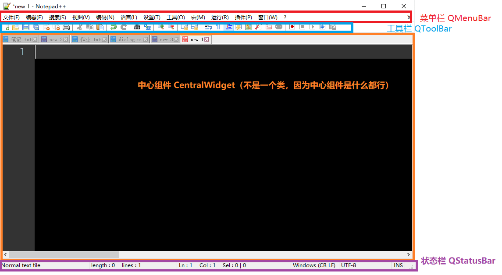Viewport: 502px width, 275px height.
Task: Print the document with printer icon
Action: [x=66, y=28]
